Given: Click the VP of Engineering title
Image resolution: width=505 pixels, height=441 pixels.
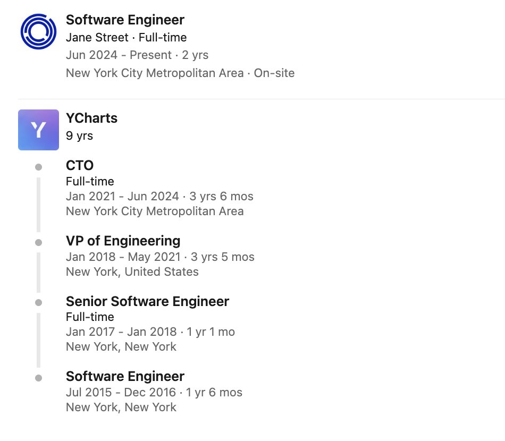Looking at the screenshot, I should tap(123, 241).
